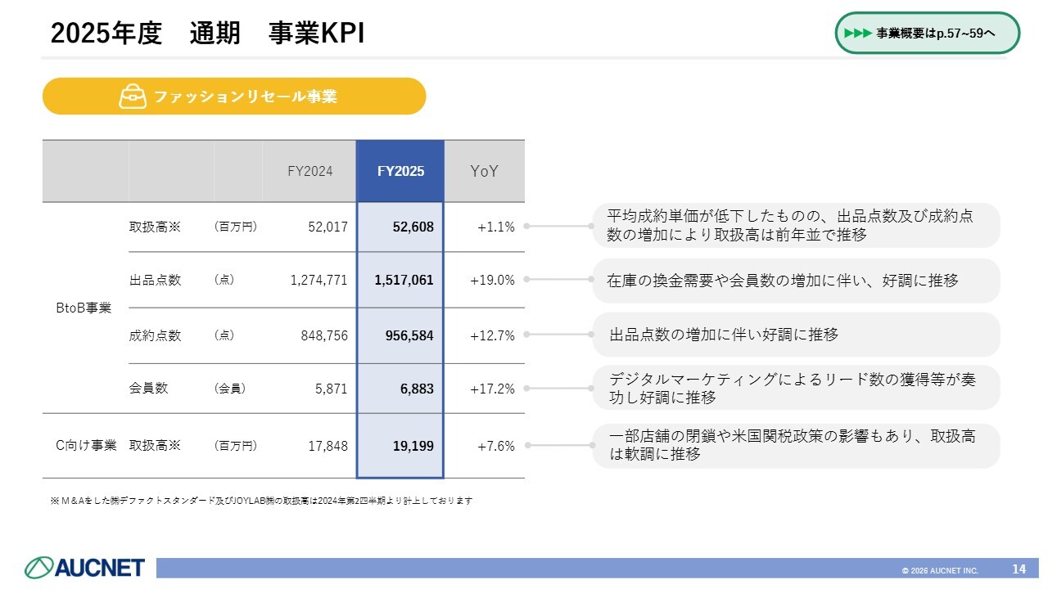Click the slide title 2025年度 通期 事業KPI

pos(207,34)
